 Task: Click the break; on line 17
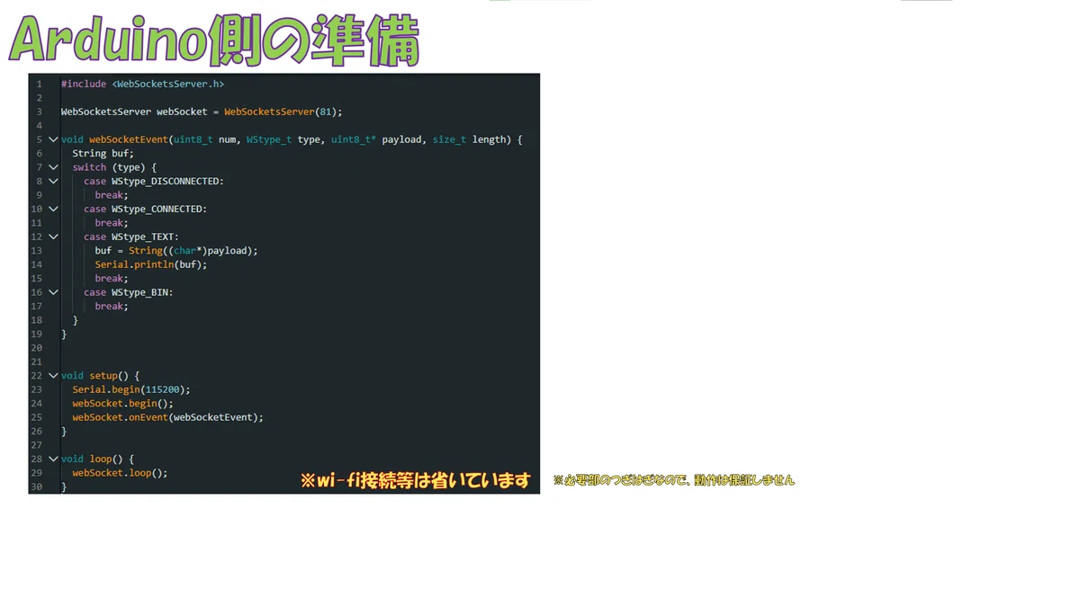tap(112, 307)
